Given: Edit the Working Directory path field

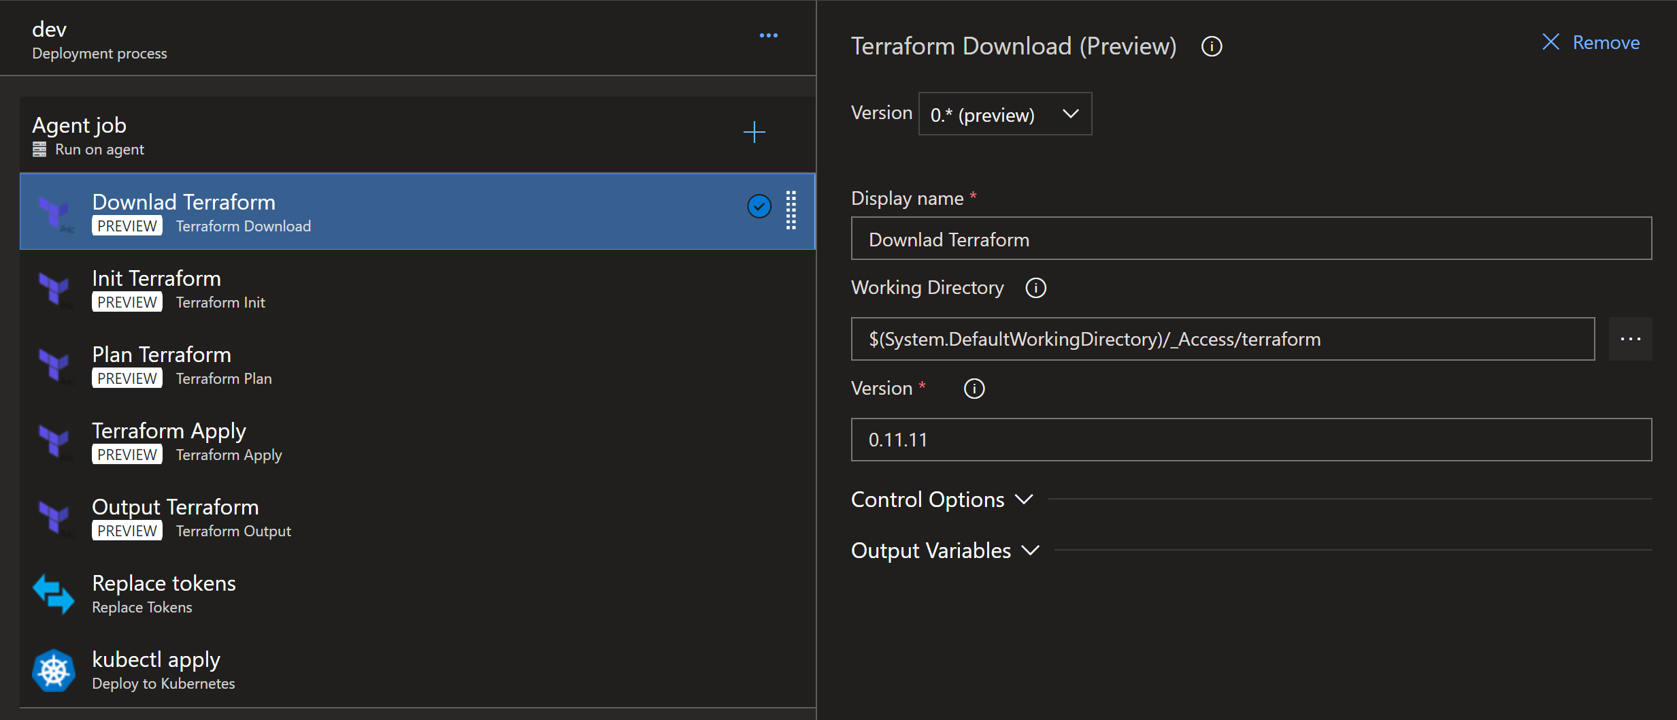Looking at the screenshot, I should 1223,339.
